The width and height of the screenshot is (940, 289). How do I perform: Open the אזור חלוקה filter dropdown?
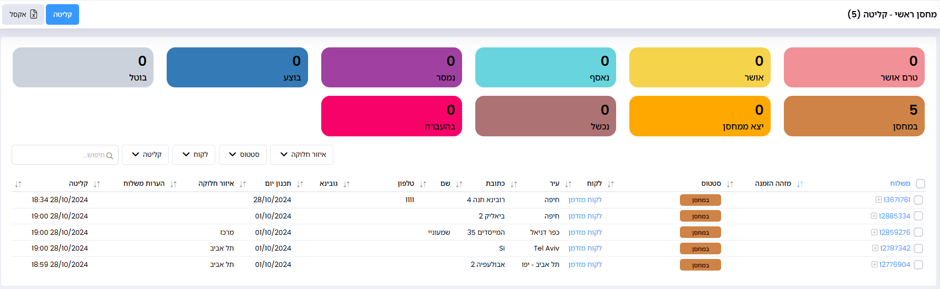pyautogui.click(x=302, y=155)
